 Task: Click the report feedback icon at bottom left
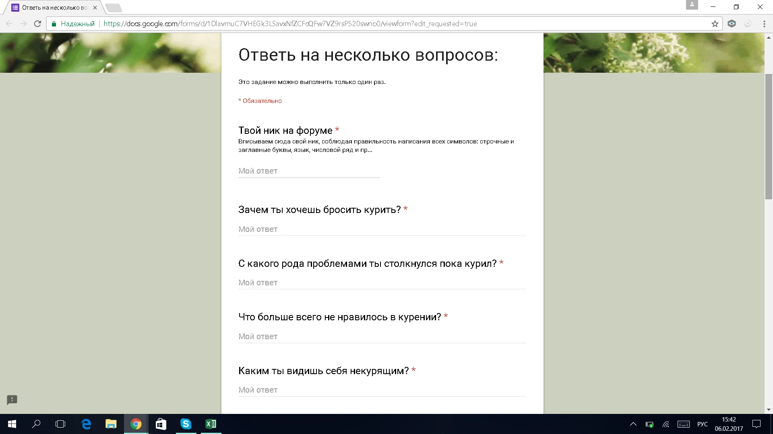click(12, 399)
